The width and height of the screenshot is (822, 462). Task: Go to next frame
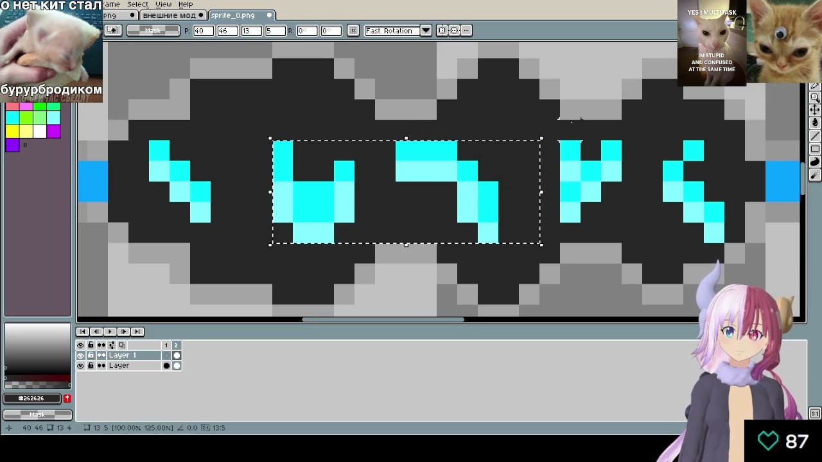tap(123, 331)
